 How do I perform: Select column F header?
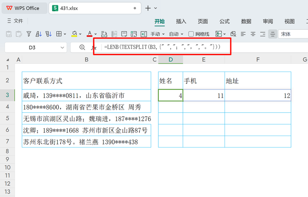[x=258, y=60]
